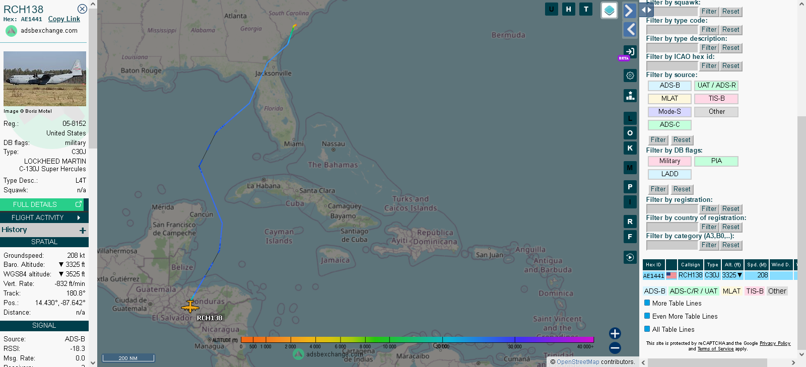The height and width of the screenshot is (367, 806).
Task: Expand the History section plus
Action: point(83,230)
